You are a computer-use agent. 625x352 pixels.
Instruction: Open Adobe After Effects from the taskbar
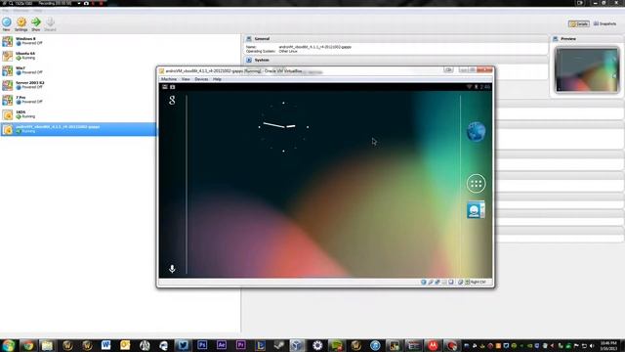(x=222, y=345)
